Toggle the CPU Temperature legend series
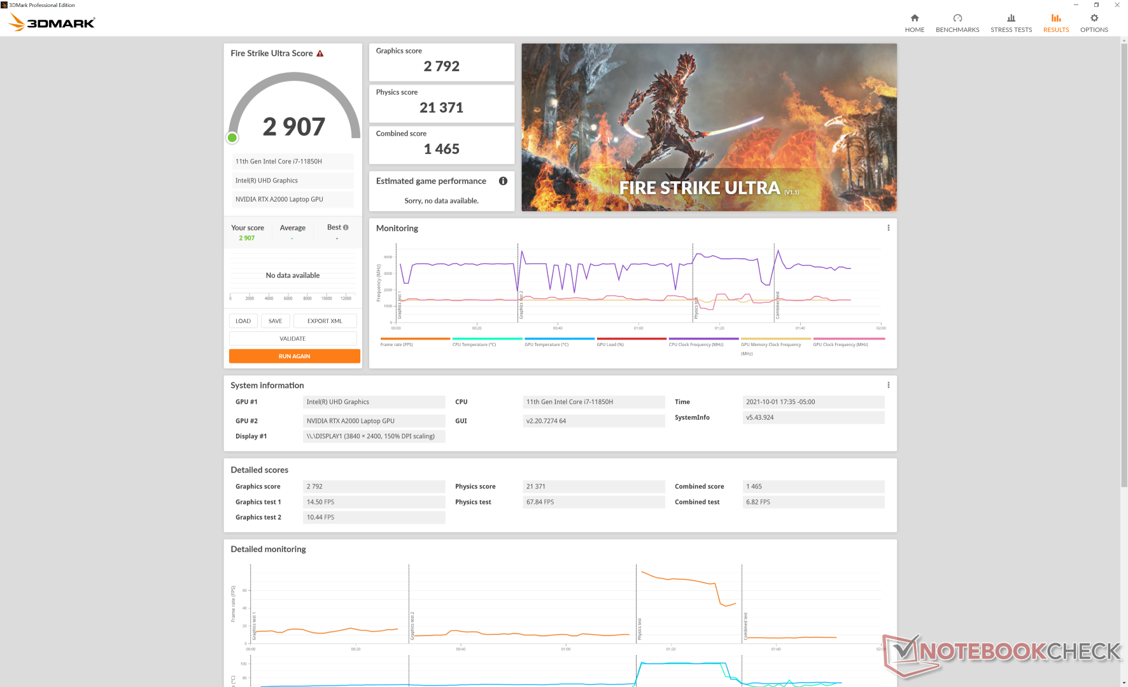 [x=487, y=342]
